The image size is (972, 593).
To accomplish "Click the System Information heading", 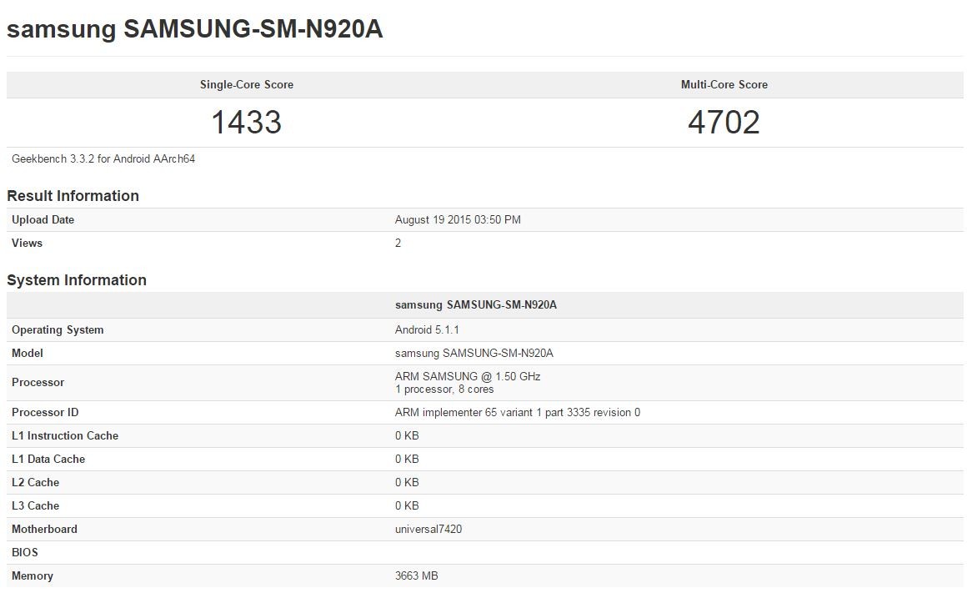I will [x=77, y=280].
